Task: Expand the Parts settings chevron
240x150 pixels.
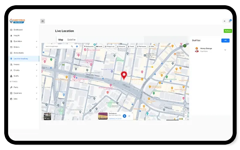Action: click(37, 87)
